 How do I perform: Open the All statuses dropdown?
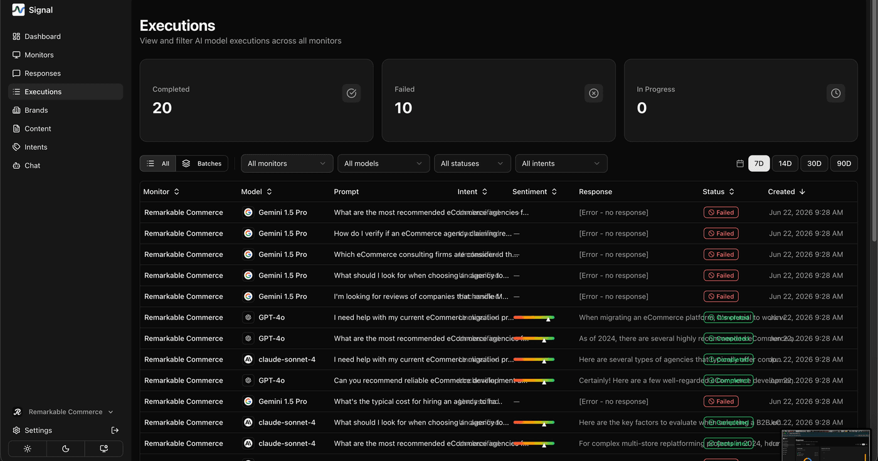point(472,163)
